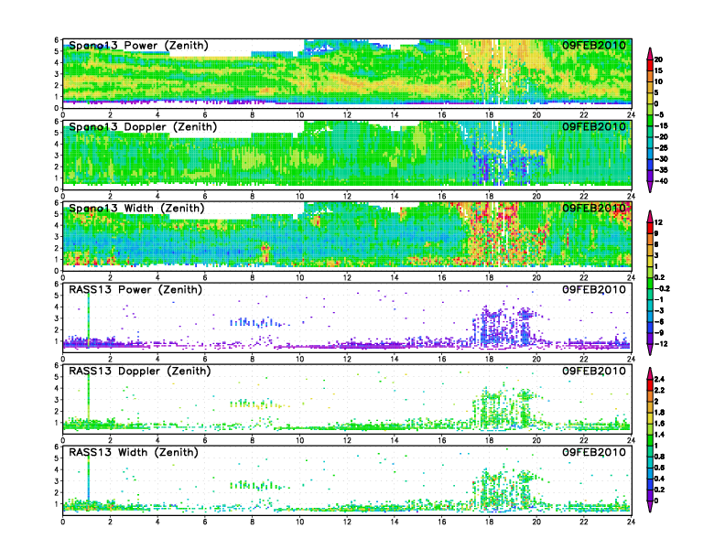Click the 09FEB2010 date in RASS13 Power panel
This screenshot has height=560, width=725.
coord(594,290)
